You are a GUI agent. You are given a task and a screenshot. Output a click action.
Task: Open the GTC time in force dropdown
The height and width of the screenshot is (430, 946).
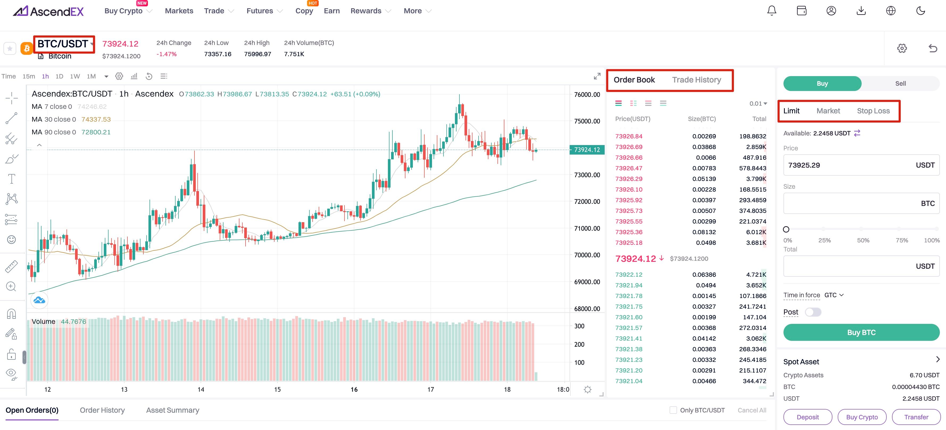pos(834,295)
